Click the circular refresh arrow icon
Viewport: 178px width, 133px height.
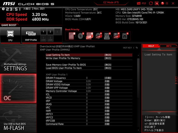151,3
